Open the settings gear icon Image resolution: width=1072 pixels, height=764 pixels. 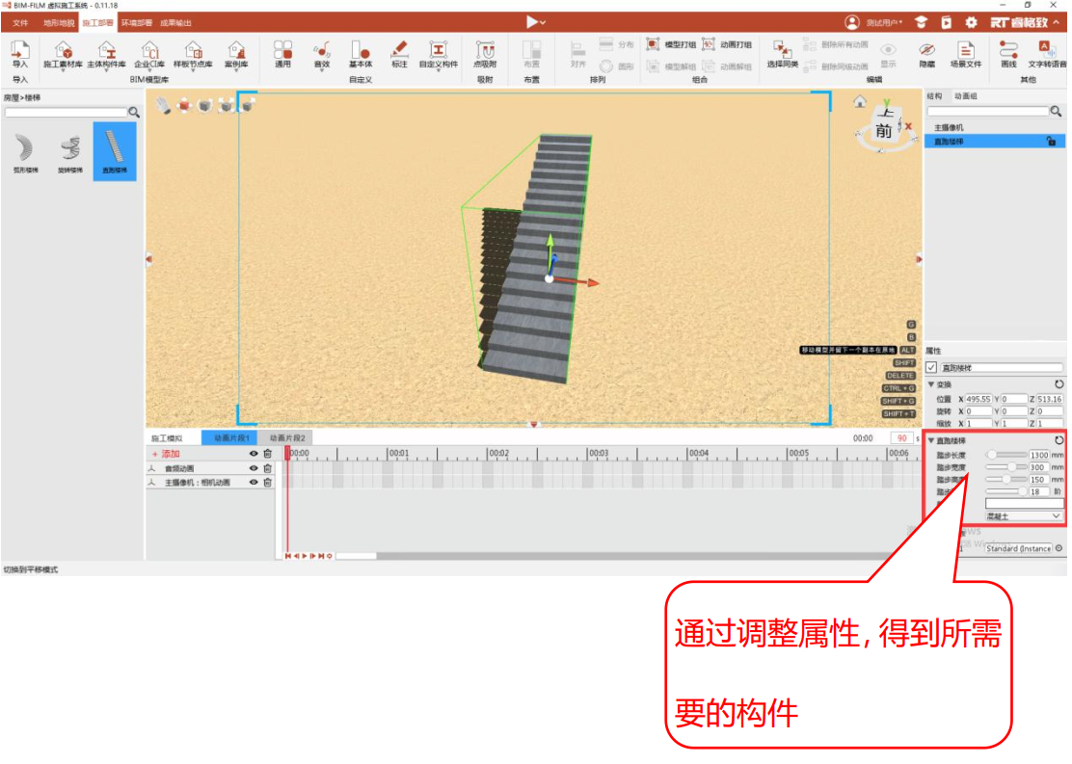[972, 22]
